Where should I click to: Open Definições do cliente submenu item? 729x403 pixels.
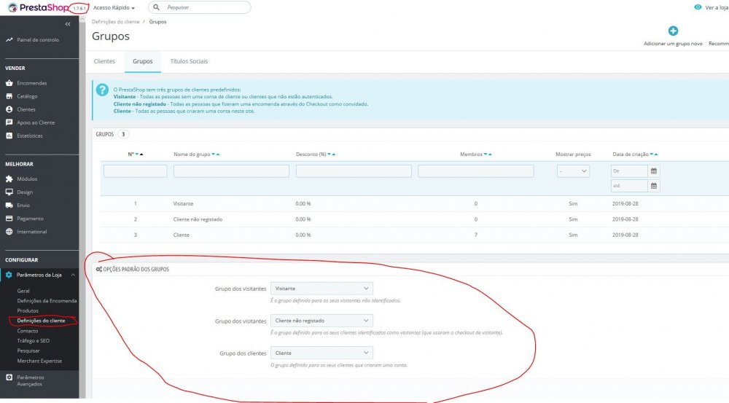click(41, 320)
